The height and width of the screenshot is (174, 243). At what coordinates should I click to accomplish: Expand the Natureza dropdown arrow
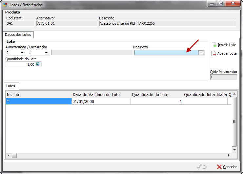pos(201,53)
